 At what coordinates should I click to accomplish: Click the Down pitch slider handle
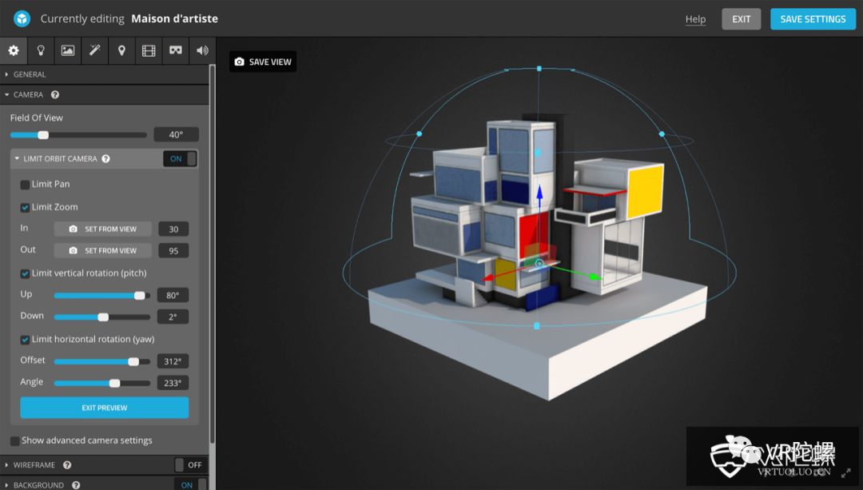click(x=103, y=317)
